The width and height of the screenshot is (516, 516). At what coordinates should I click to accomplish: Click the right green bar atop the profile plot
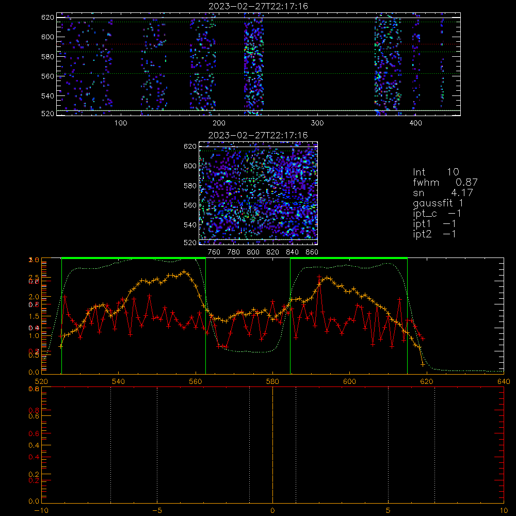(349, 259)
